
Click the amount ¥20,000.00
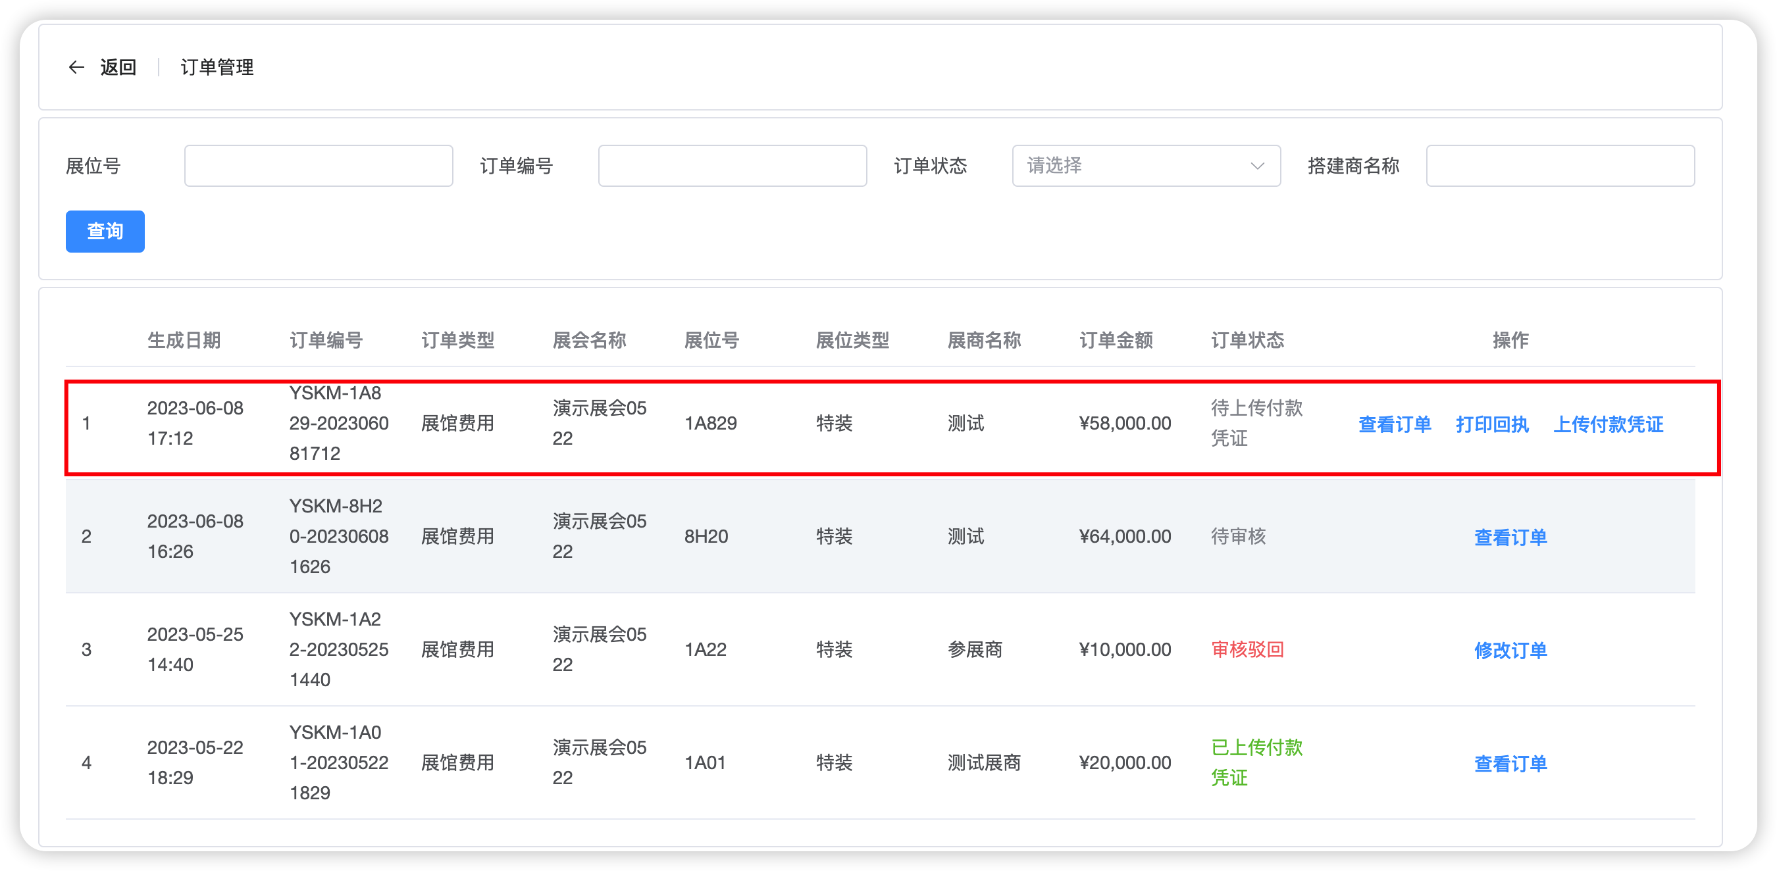[x=1124, y=762]
